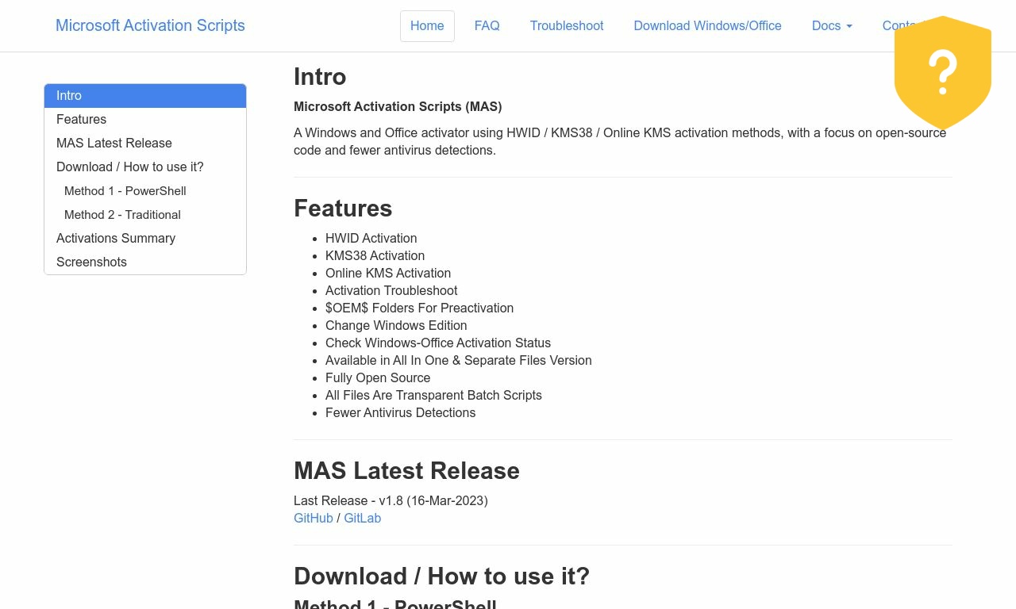Image resolution: width=1016 pixels, height=609 pixels.
Task: Open the GitHub release link
Action: tap(314, 518)
